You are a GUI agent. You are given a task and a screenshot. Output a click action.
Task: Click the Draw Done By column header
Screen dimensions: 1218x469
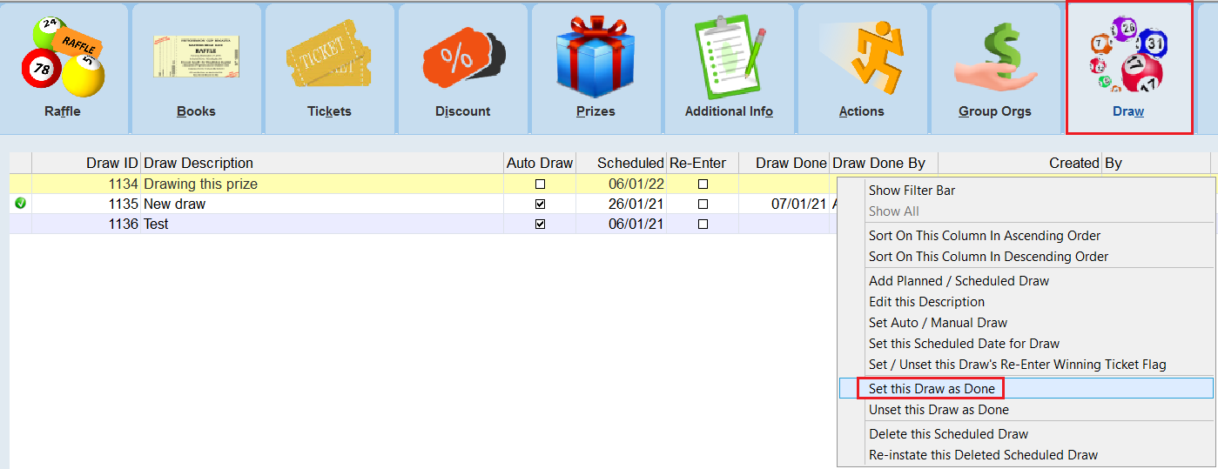(884, 163)
